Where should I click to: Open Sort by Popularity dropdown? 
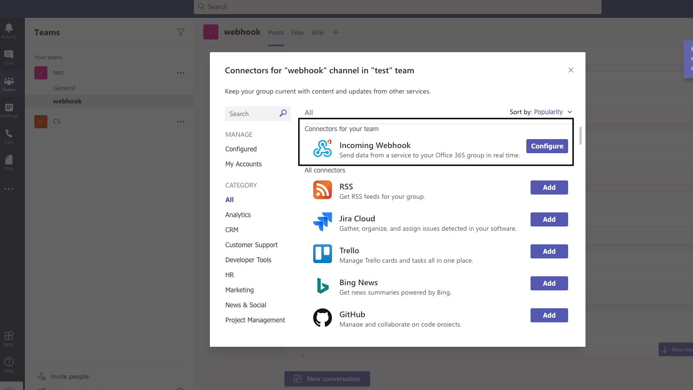tap(553, 112)
